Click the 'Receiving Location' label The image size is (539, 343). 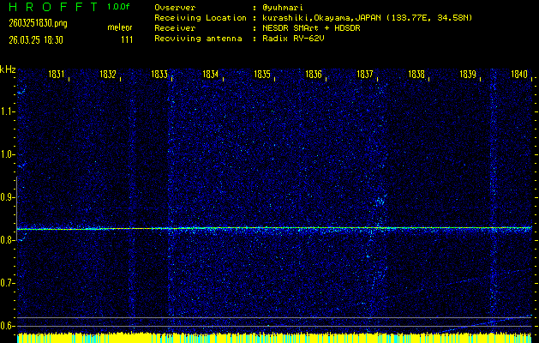[x=201, y=18]
